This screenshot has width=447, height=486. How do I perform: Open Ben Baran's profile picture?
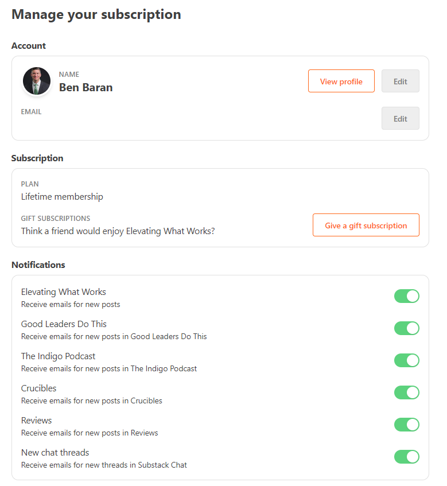click(x=36, y=81)
